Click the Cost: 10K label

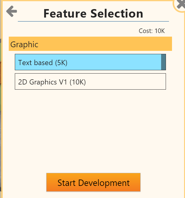coord(151,31)
